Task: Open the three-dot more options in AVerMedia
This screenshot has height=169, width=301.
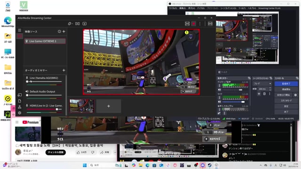Action: (x=200, y=23)
